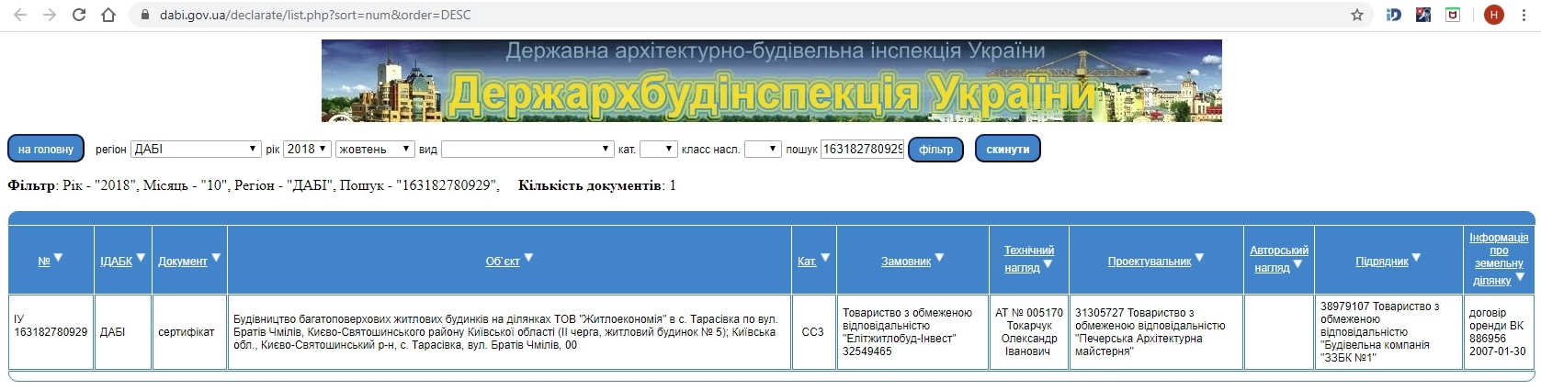Open the iD browser extension
Screen dimensions: 1541x390
(x=1394, y=15)
